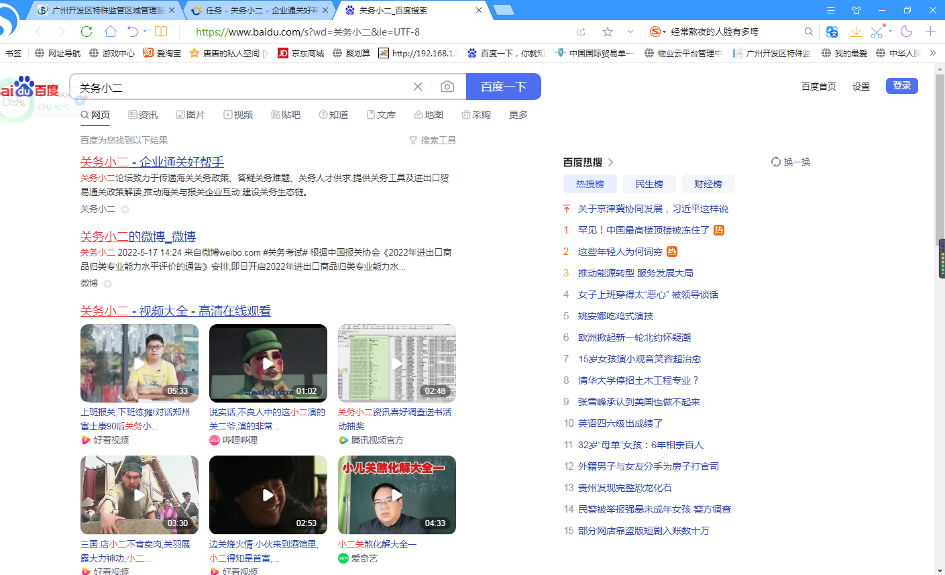
Task: Click the browser forward arrow
Action: tap(62, 32)
